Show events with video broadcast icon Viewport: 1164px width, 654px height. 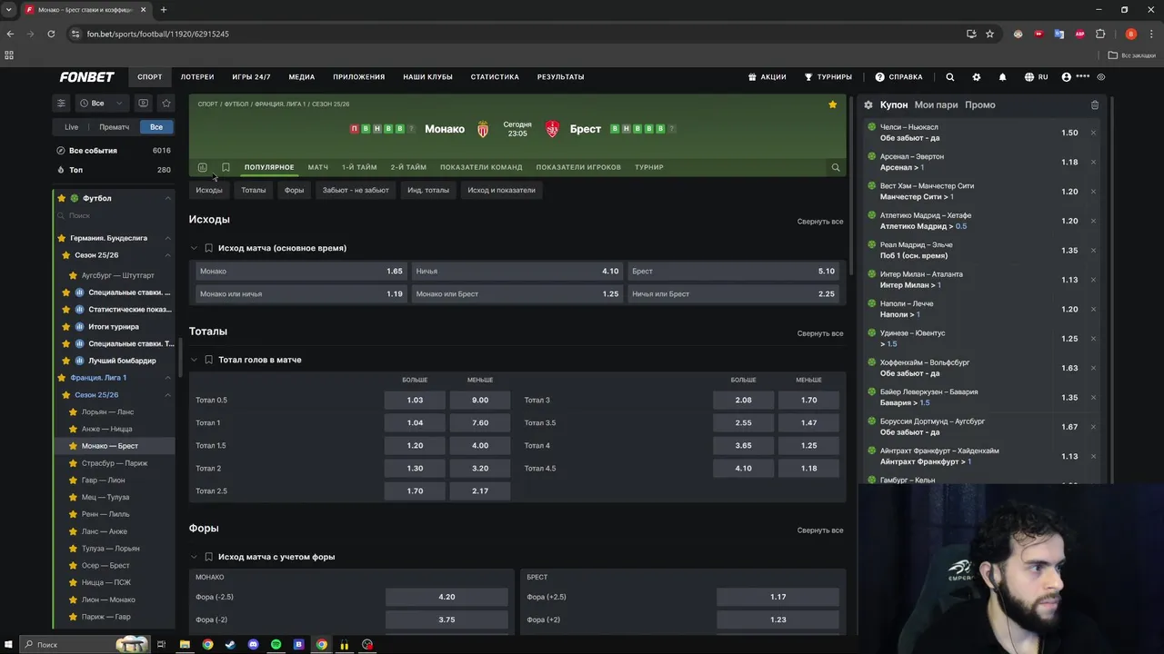pyautogui.click(x=143, y=103)
